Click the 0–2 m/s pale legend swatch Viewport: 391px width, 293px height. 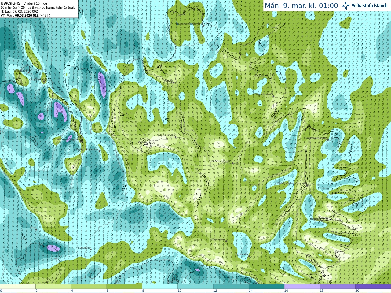pos(18,287)
